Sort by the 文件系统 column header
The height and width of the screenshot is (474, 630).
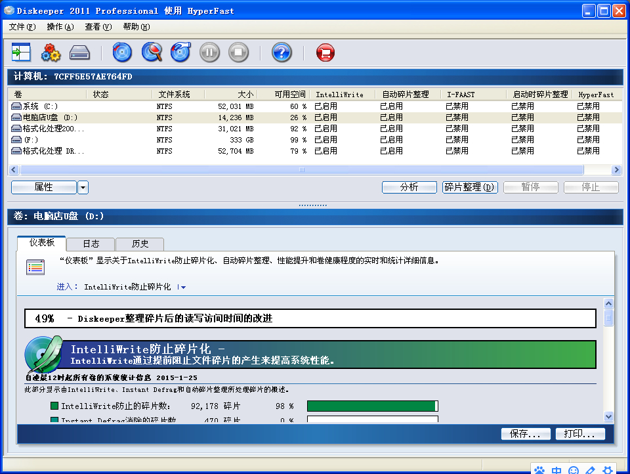tap(178, 95)
